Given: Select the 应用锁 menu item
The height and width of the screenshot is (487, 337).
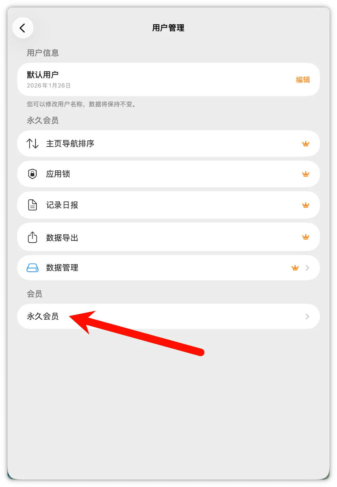Looking at the screenshot, I should pos(168,174).
